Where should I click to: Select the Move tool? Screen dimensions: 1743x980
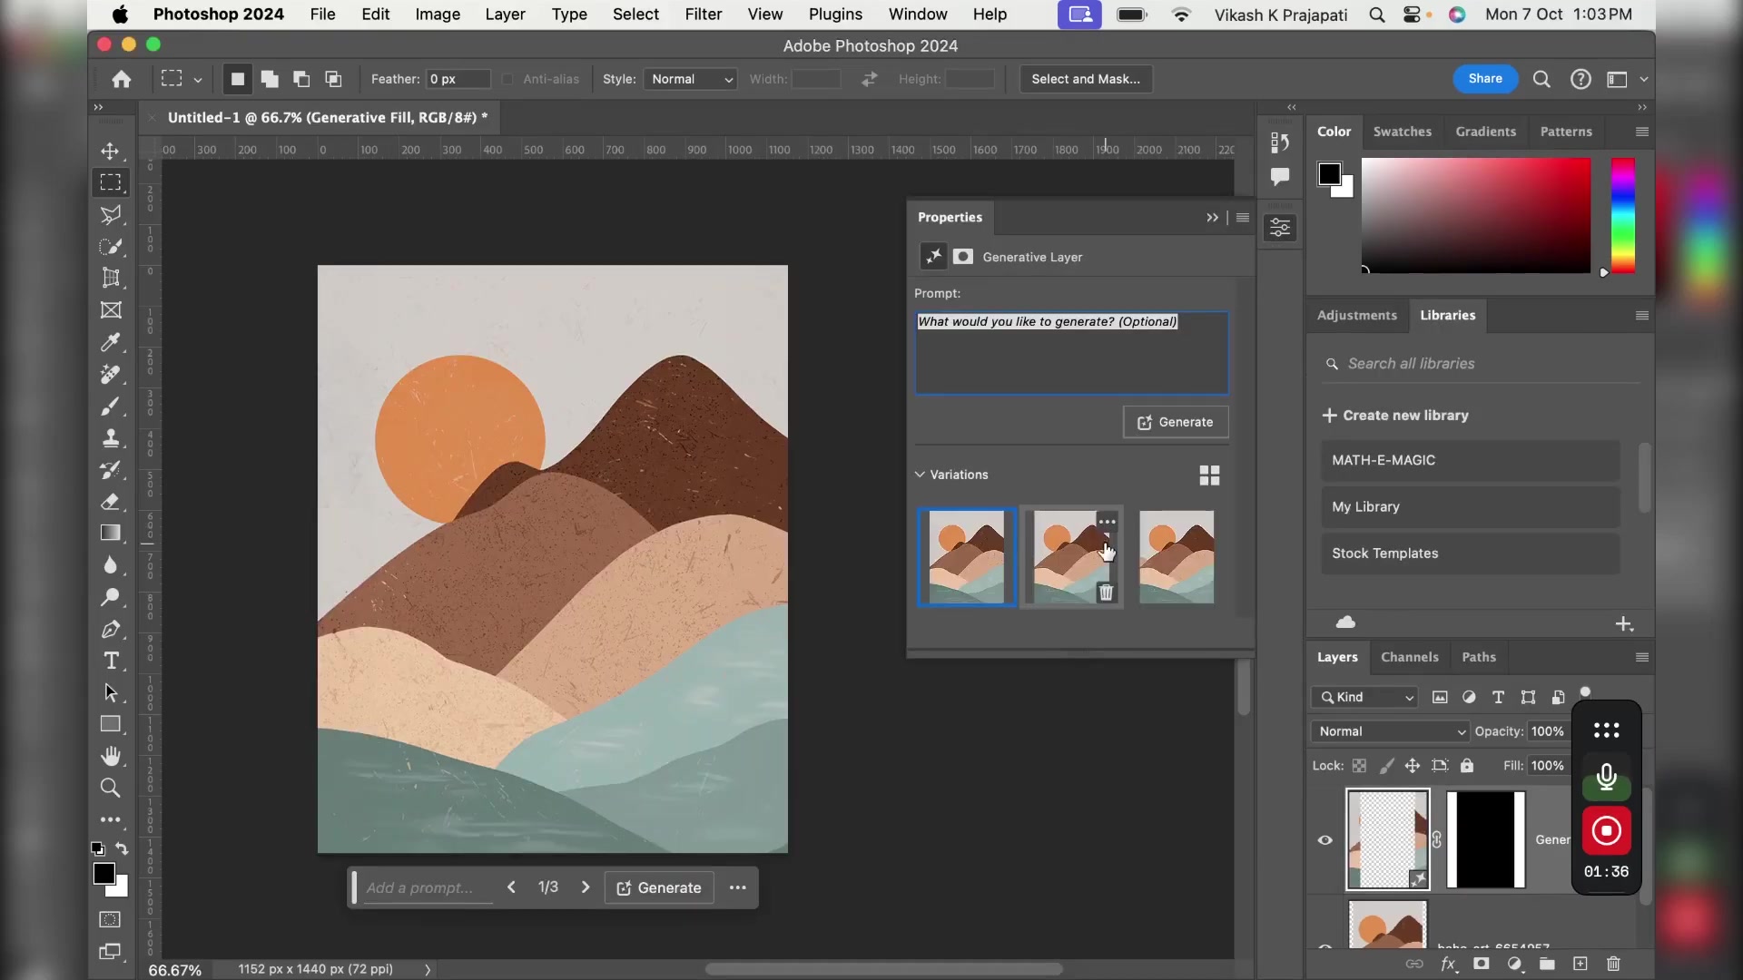[110, 152]
